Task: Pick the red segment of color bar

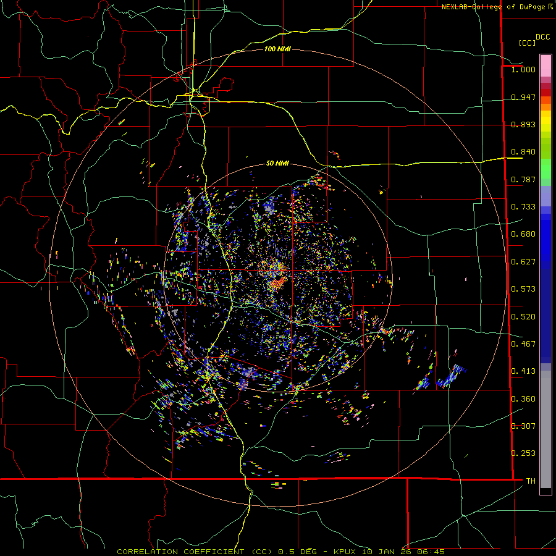Action: tap(545, 92)
